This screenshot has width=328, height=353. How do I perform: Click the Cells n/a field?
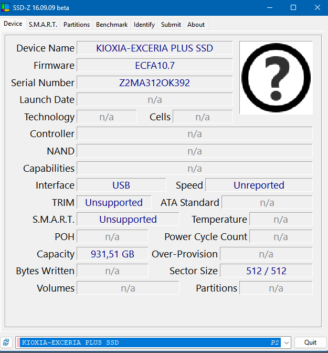[203, 117]
